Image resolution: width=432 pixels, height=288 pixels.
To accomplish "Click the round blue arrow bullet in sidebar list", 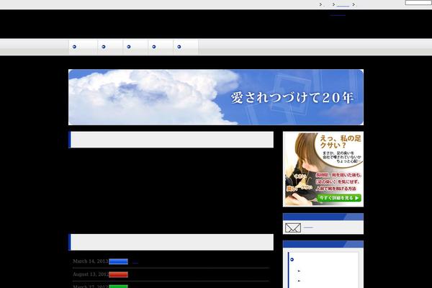I will pos(292,260).
